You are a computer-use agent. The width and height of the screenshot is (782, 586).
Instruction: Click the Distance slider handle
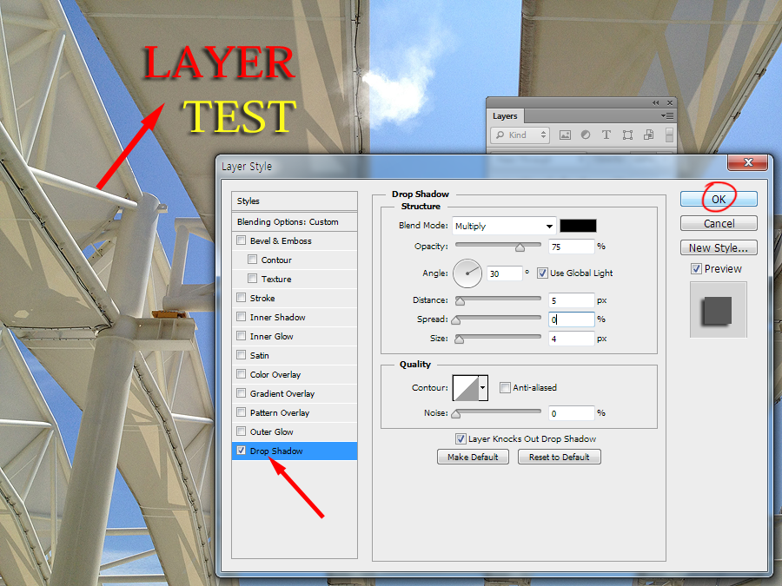(460, 301)
